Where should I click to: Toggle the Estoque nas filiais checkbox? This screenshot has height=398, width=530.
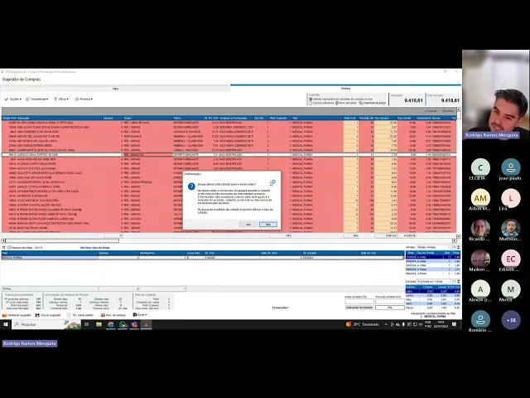coord(9,248)
